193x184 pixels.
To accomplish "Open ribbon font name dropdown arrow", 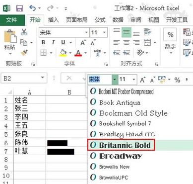I will click(x=86, y=32).
